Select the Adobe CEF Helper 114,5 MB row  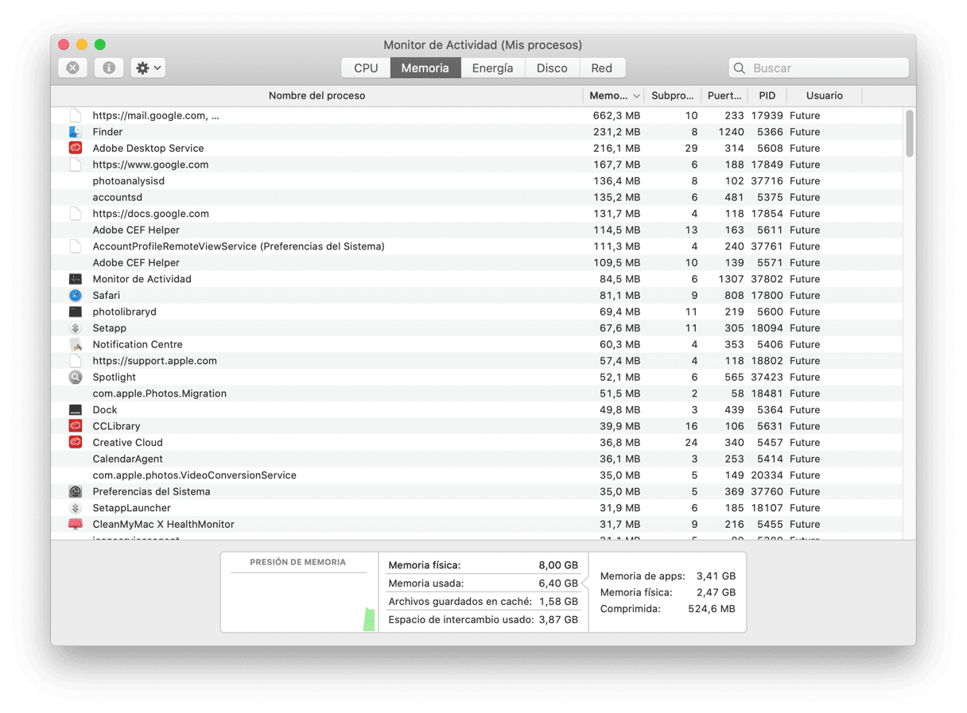[x=477, y=230]
